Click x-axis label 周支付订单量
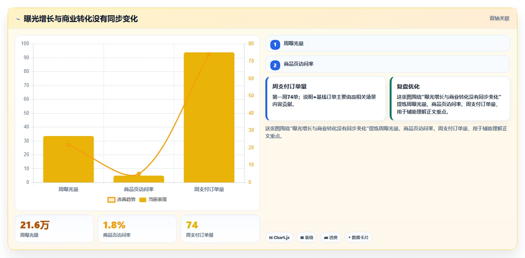The width and height of the screenshot is (525, 258). pyautogui.click(x=209, y=189)
